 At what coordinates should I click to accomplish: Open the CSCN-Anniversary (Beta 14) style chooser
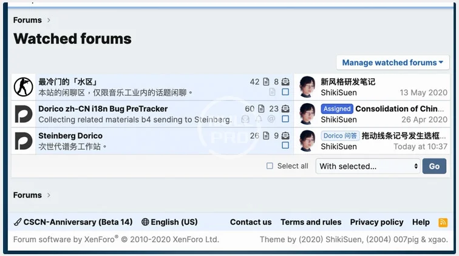(x=73, y=222)
